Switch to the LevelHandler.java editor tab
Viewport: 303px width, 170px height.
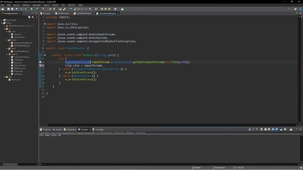click(82, 13)
